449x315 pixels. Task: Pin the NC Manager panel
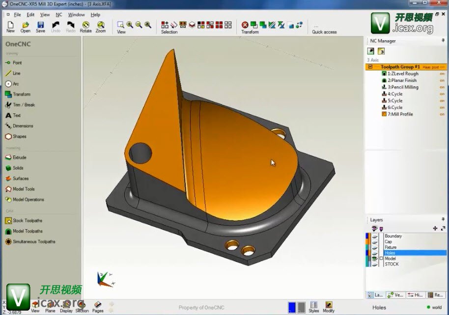point(443,41)
